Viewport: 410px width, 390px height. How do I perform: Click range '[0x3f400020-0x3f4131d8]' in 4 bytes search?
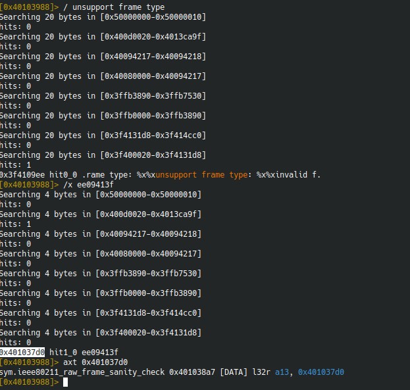pyautogui.click(x=149, y=333)
